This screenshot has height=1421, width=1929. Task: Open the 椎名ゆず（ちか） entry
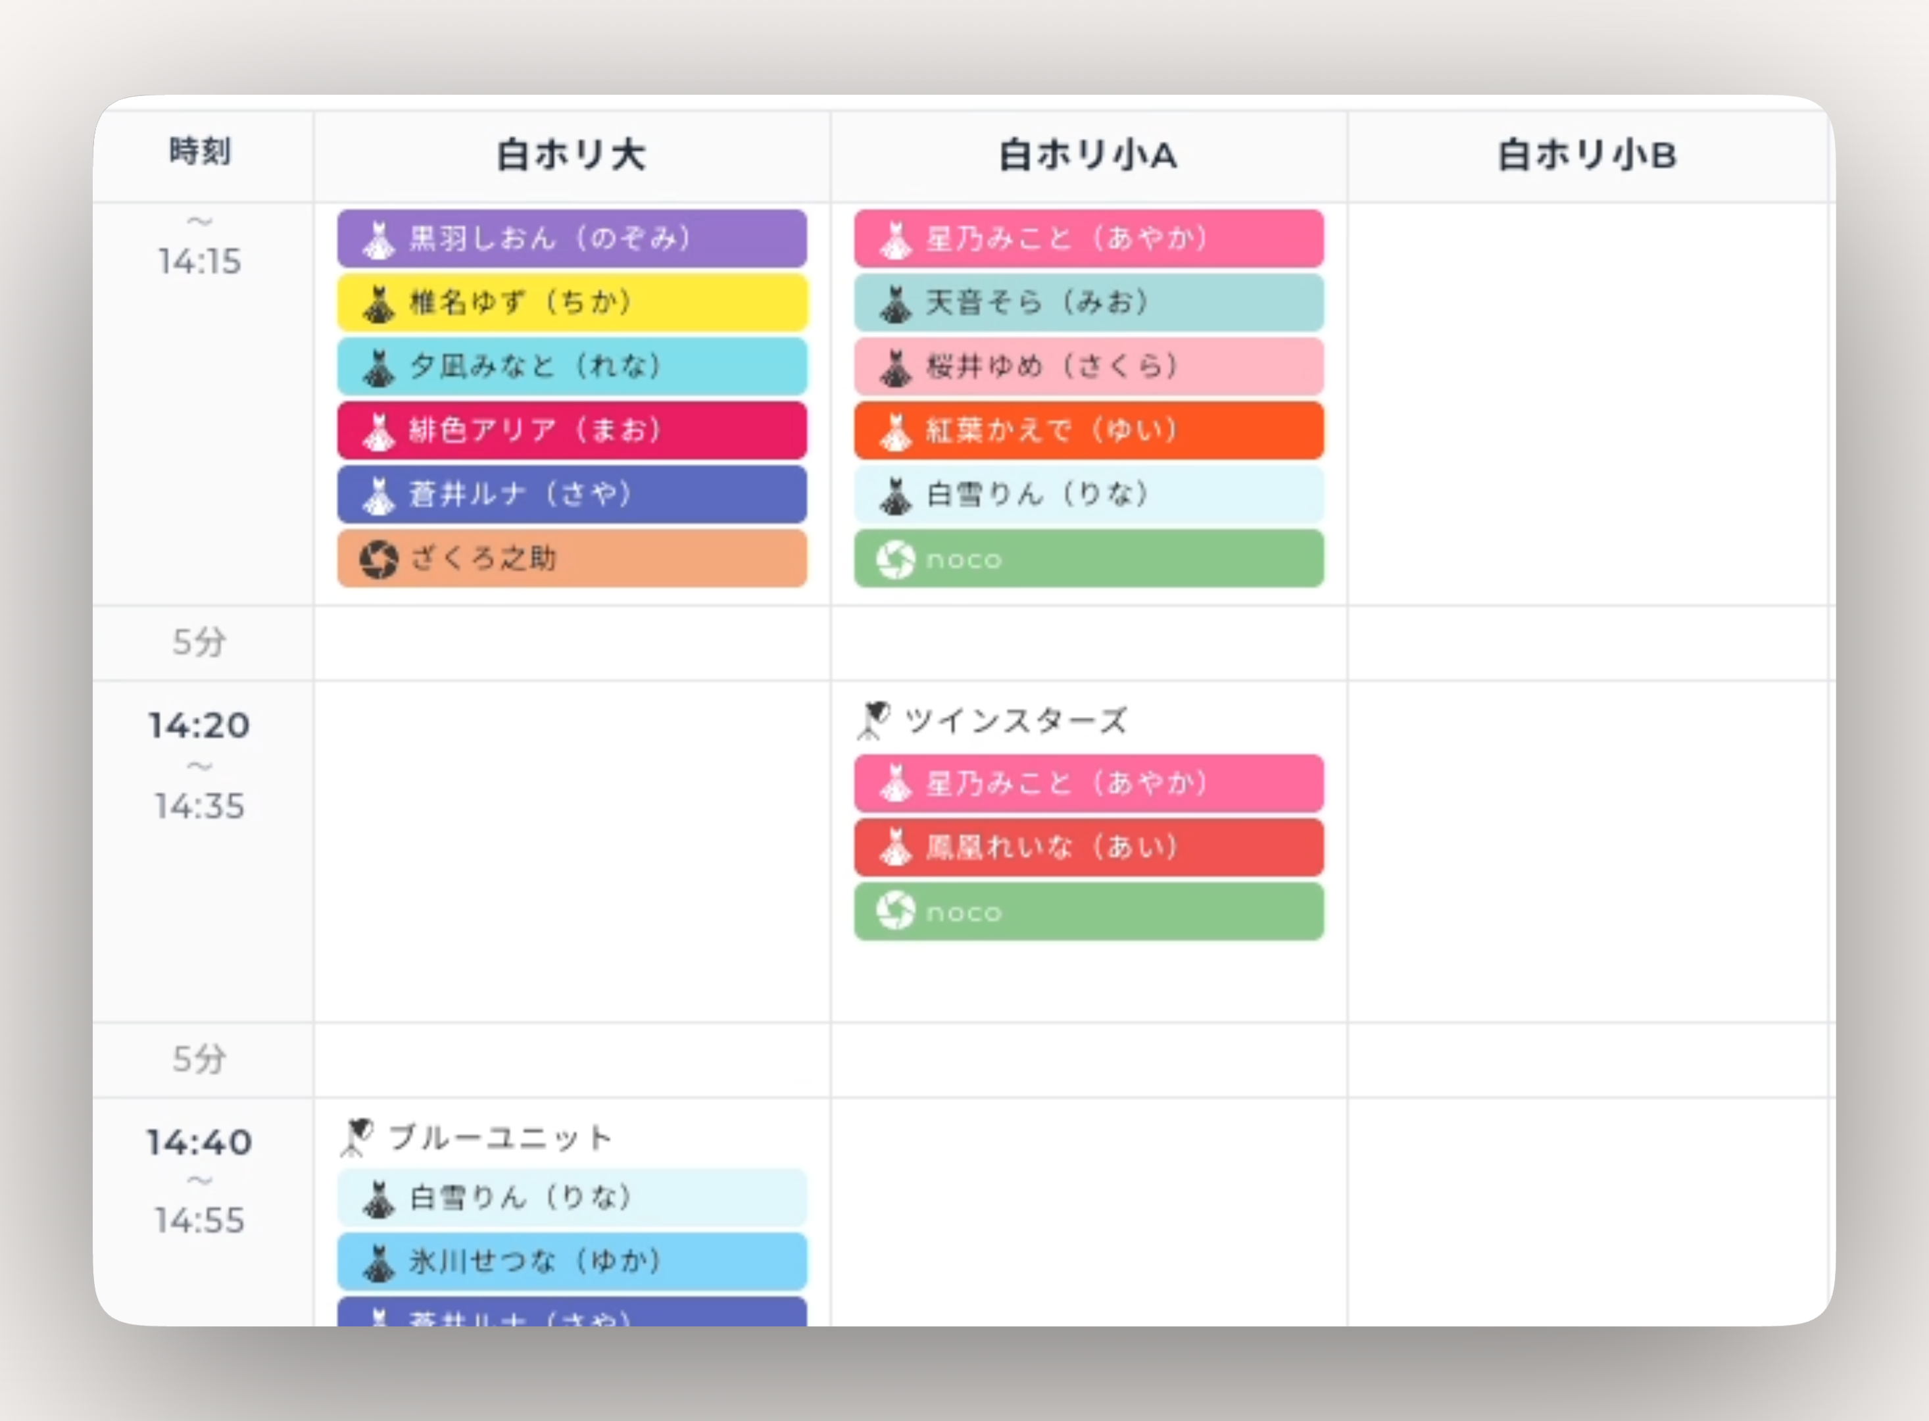[571, 303]
